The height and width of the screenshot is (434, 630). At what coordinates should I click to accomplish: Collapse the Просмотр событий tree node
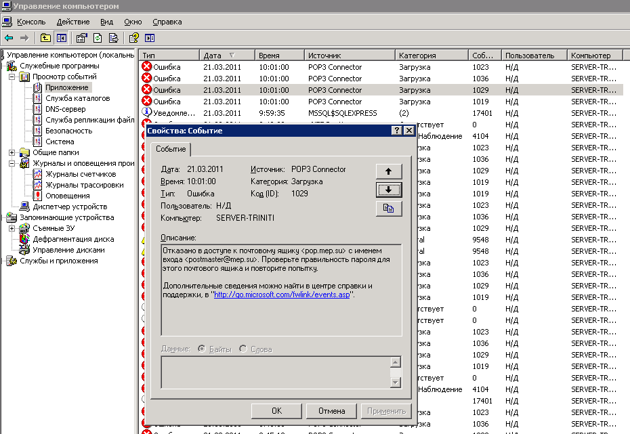click(x=12, y=77)
